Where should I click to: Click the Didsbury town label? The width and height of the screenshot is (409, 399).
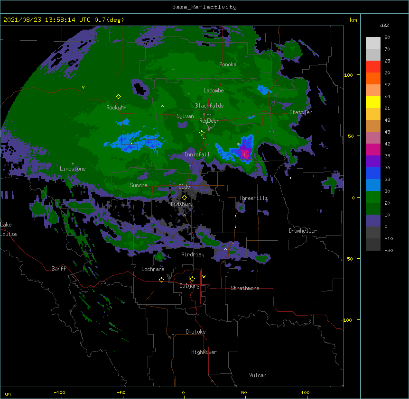tap(182, 204)
